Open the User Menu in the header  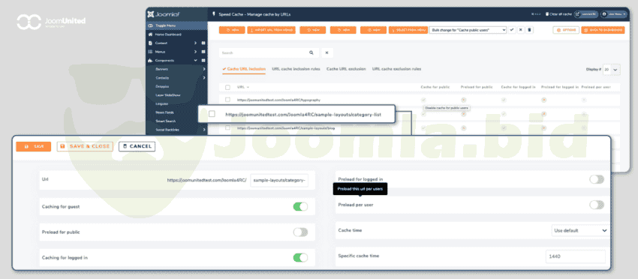point(615,14)
